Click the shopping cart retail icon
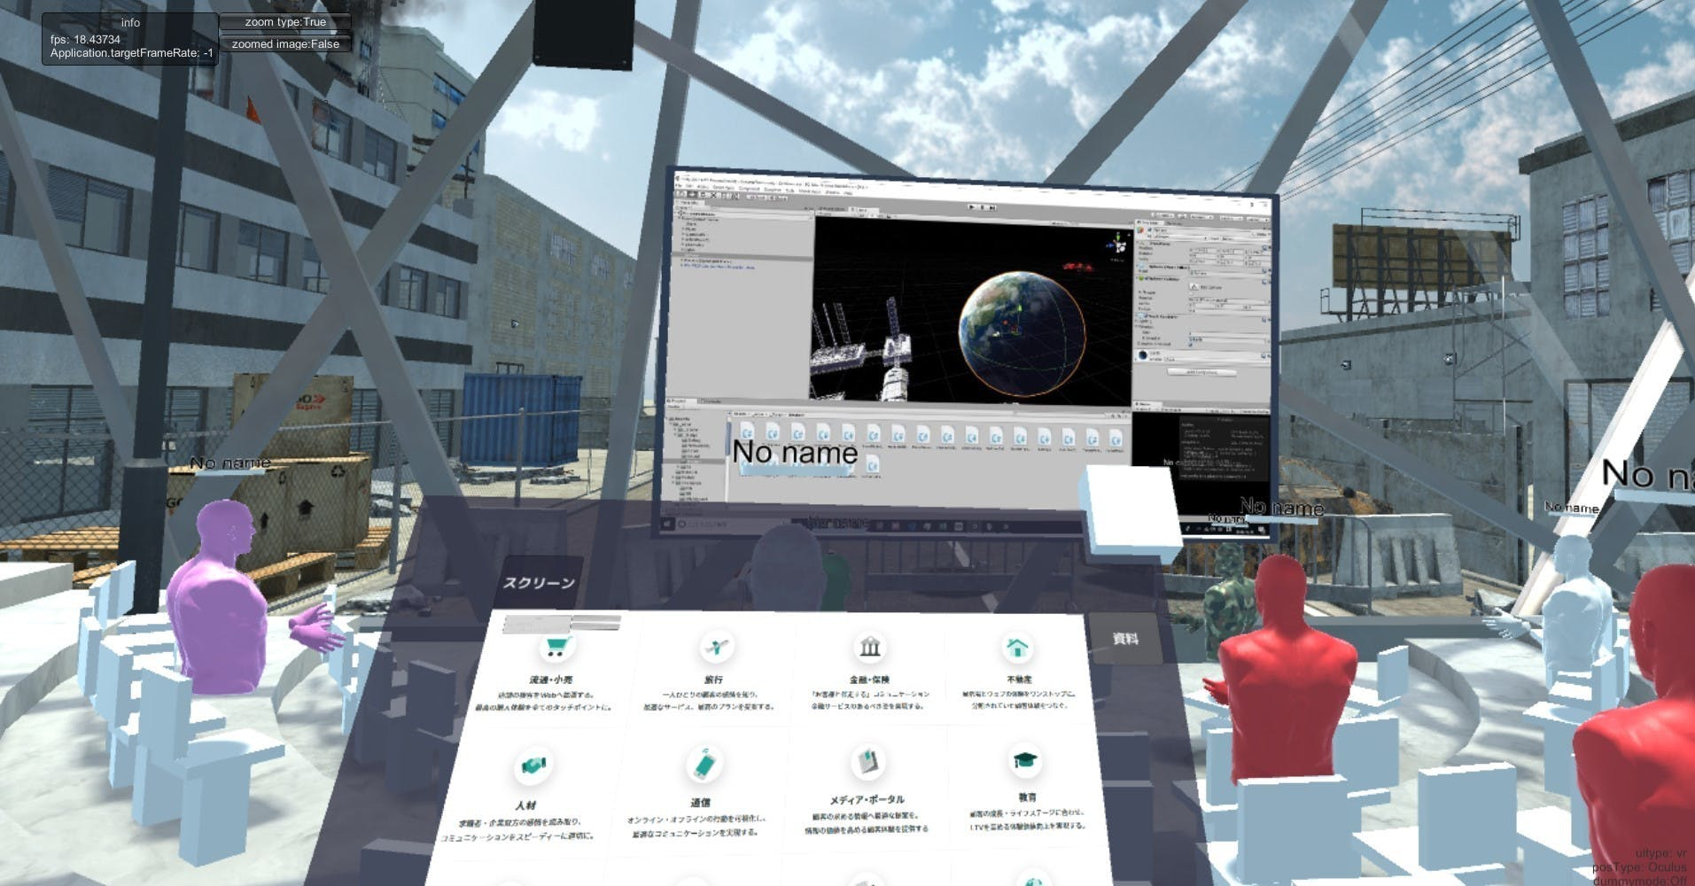1695x886 pixels. [556, 648]
